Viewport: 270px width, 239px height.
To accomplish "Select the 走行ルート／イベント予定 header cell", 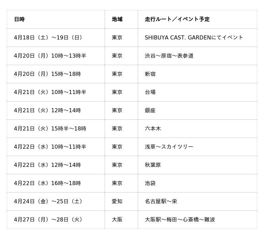I will click(x=177, y=20).
